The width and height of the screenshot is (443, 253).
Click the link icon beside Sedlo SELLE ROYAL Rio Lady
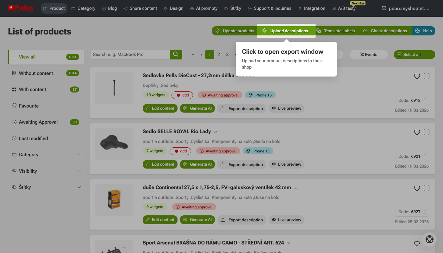click(215, 132)
